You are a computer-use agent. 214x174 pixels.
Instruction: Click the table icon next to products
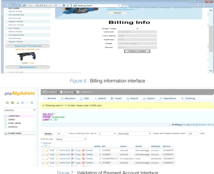tap(5, 127)
